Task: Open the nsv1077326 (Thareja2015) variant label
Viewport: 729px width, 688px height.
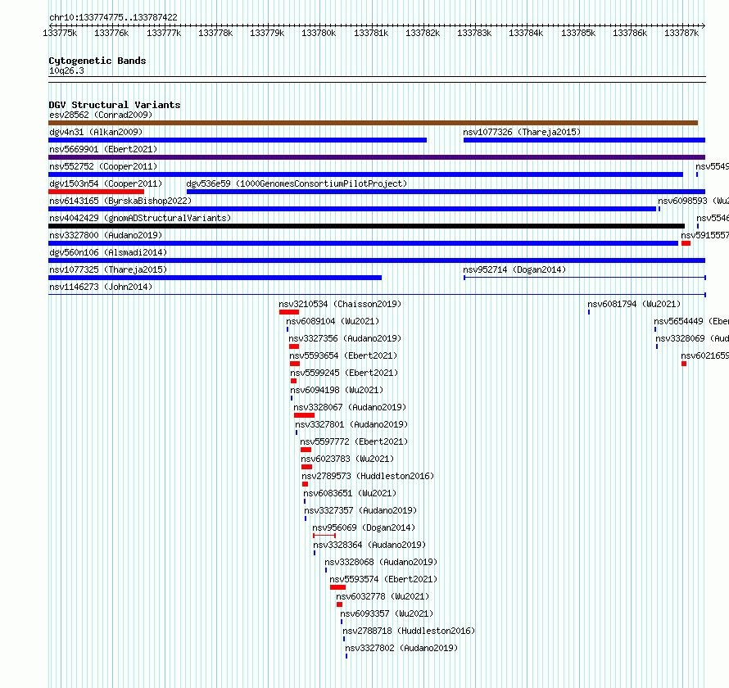Action: tap(522, 132)
